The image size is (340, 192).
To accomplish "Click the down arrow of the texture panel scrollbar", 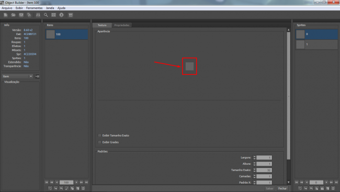I will (289, 183).
